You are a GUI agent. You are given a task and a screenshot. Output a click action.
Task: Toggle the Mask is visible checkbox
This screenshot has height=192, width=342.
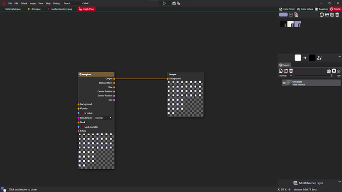tap(82, 127)
